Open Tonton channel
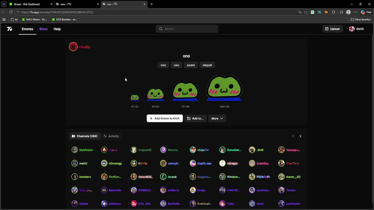374x210 pixels. (288, 190)
